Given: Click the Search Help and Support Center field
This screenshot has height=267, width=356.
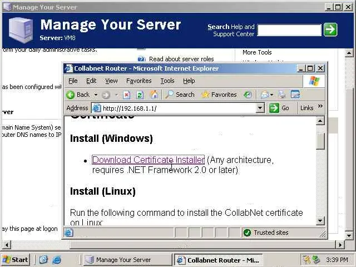Looking at the screenshot, I should (x=289, y=30).
